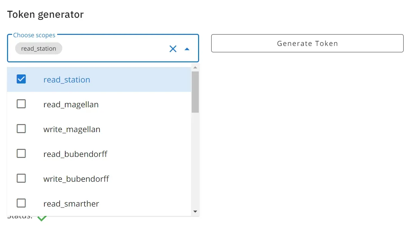Viewport: 411px width, 228px height.
Task: Click the write_bubendorff label text
Action: (76, 179)
